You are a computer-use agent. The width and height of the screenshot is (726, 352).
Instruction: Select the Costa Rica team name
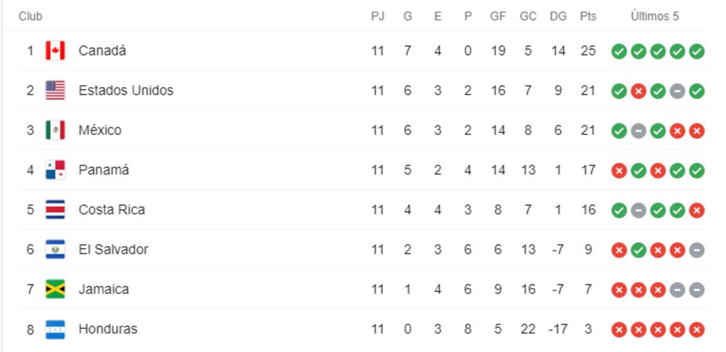click(112, 210)
